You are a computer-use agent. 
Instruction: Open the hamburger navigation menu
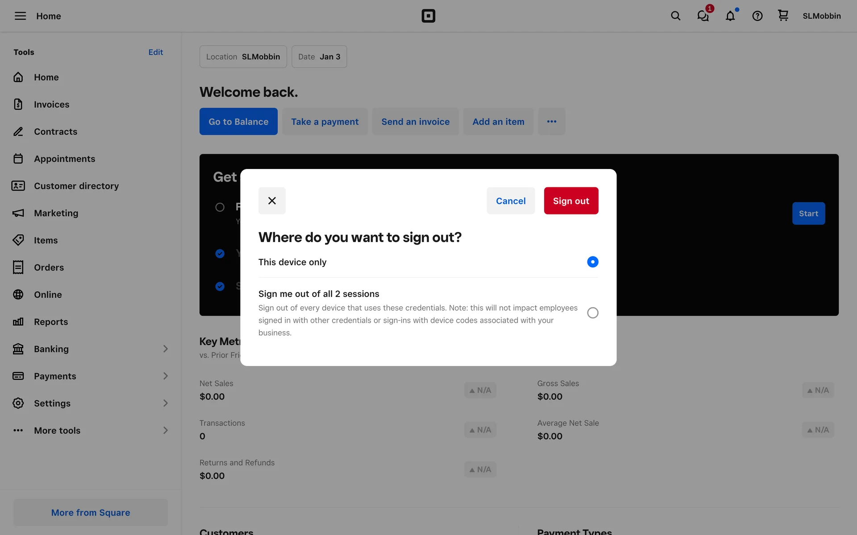point(20,16)
